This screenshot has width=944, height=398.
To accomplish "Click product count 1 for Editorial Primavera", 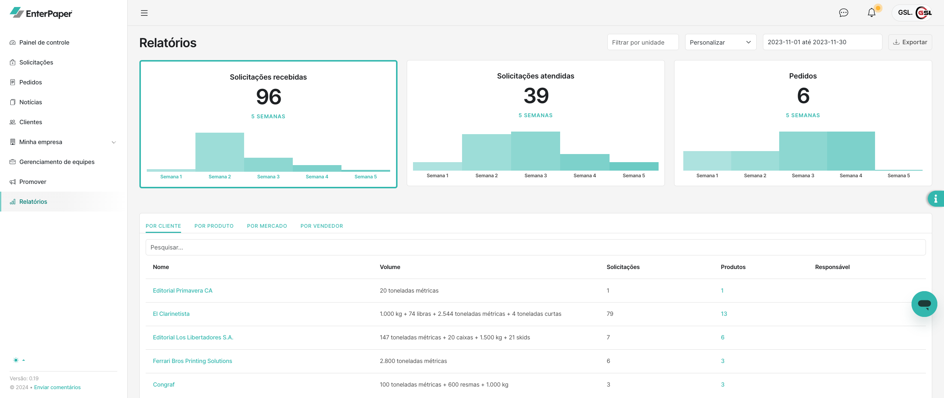I will [x=722, y=290].
